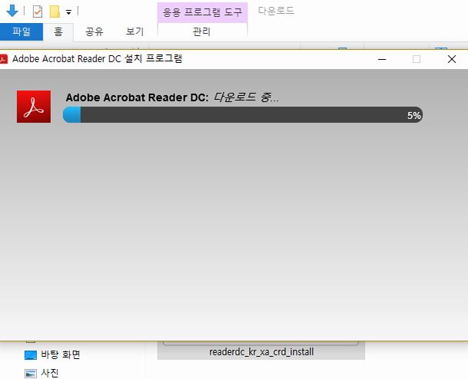Click the Properties checkmark icon in quick access toolbar

click(x=38, y=12)
